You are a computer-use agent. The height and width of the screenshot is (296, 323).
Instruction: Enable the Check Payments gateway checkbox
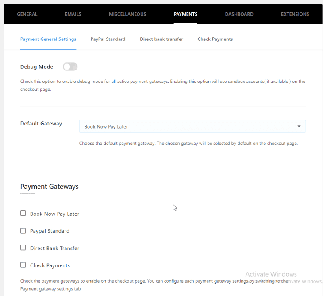click(23, 265)
